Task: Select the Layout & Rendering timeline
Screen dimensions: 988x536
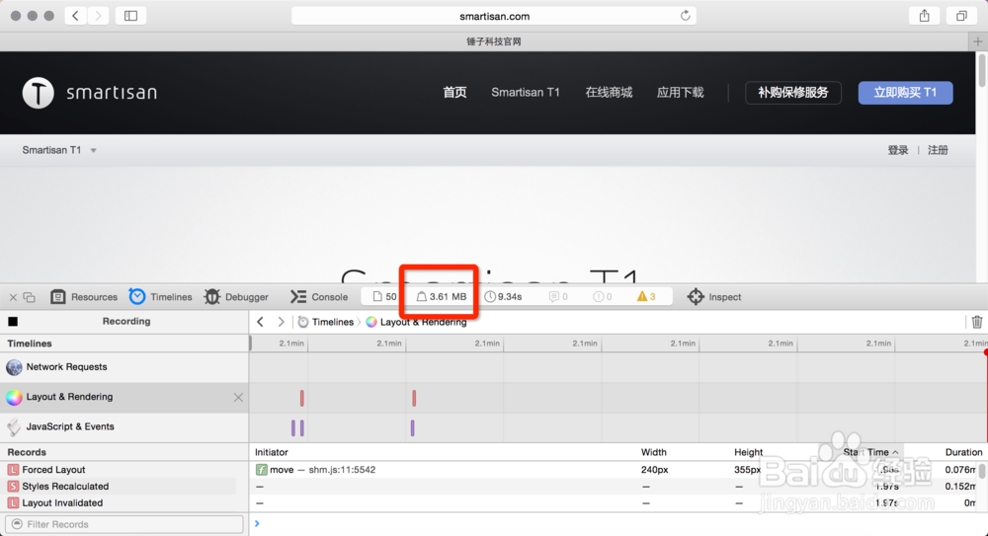Action: click(x=124, y=397)
